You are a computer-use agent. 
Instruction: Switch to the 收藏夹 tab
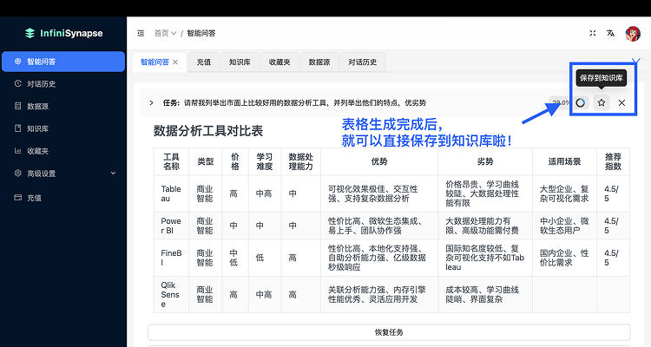point(279,62)
